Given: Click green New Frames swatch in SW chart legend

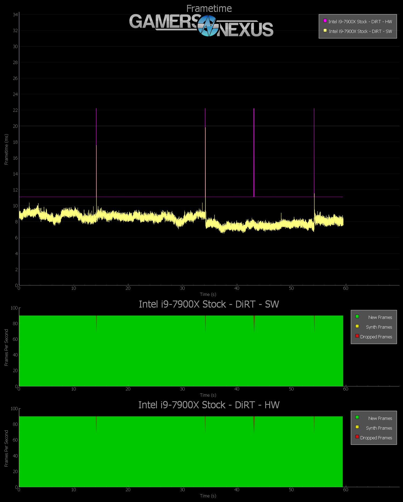Looking at the screenshot, I should 357,316.
